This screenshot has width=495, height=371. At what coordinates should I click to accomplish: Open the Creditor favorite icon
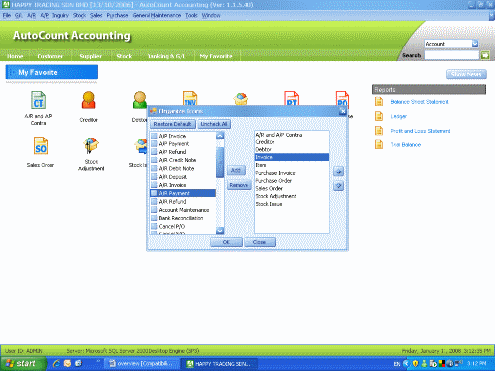pyautogui.click(x=89, y=100)
